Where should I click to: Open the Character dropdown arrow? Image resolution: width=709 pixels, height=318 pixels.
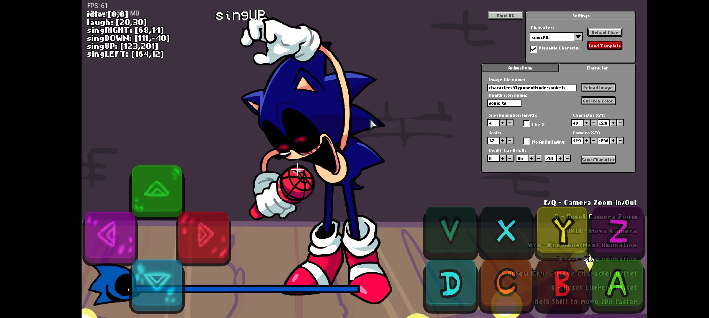click(x=578, y=37)
